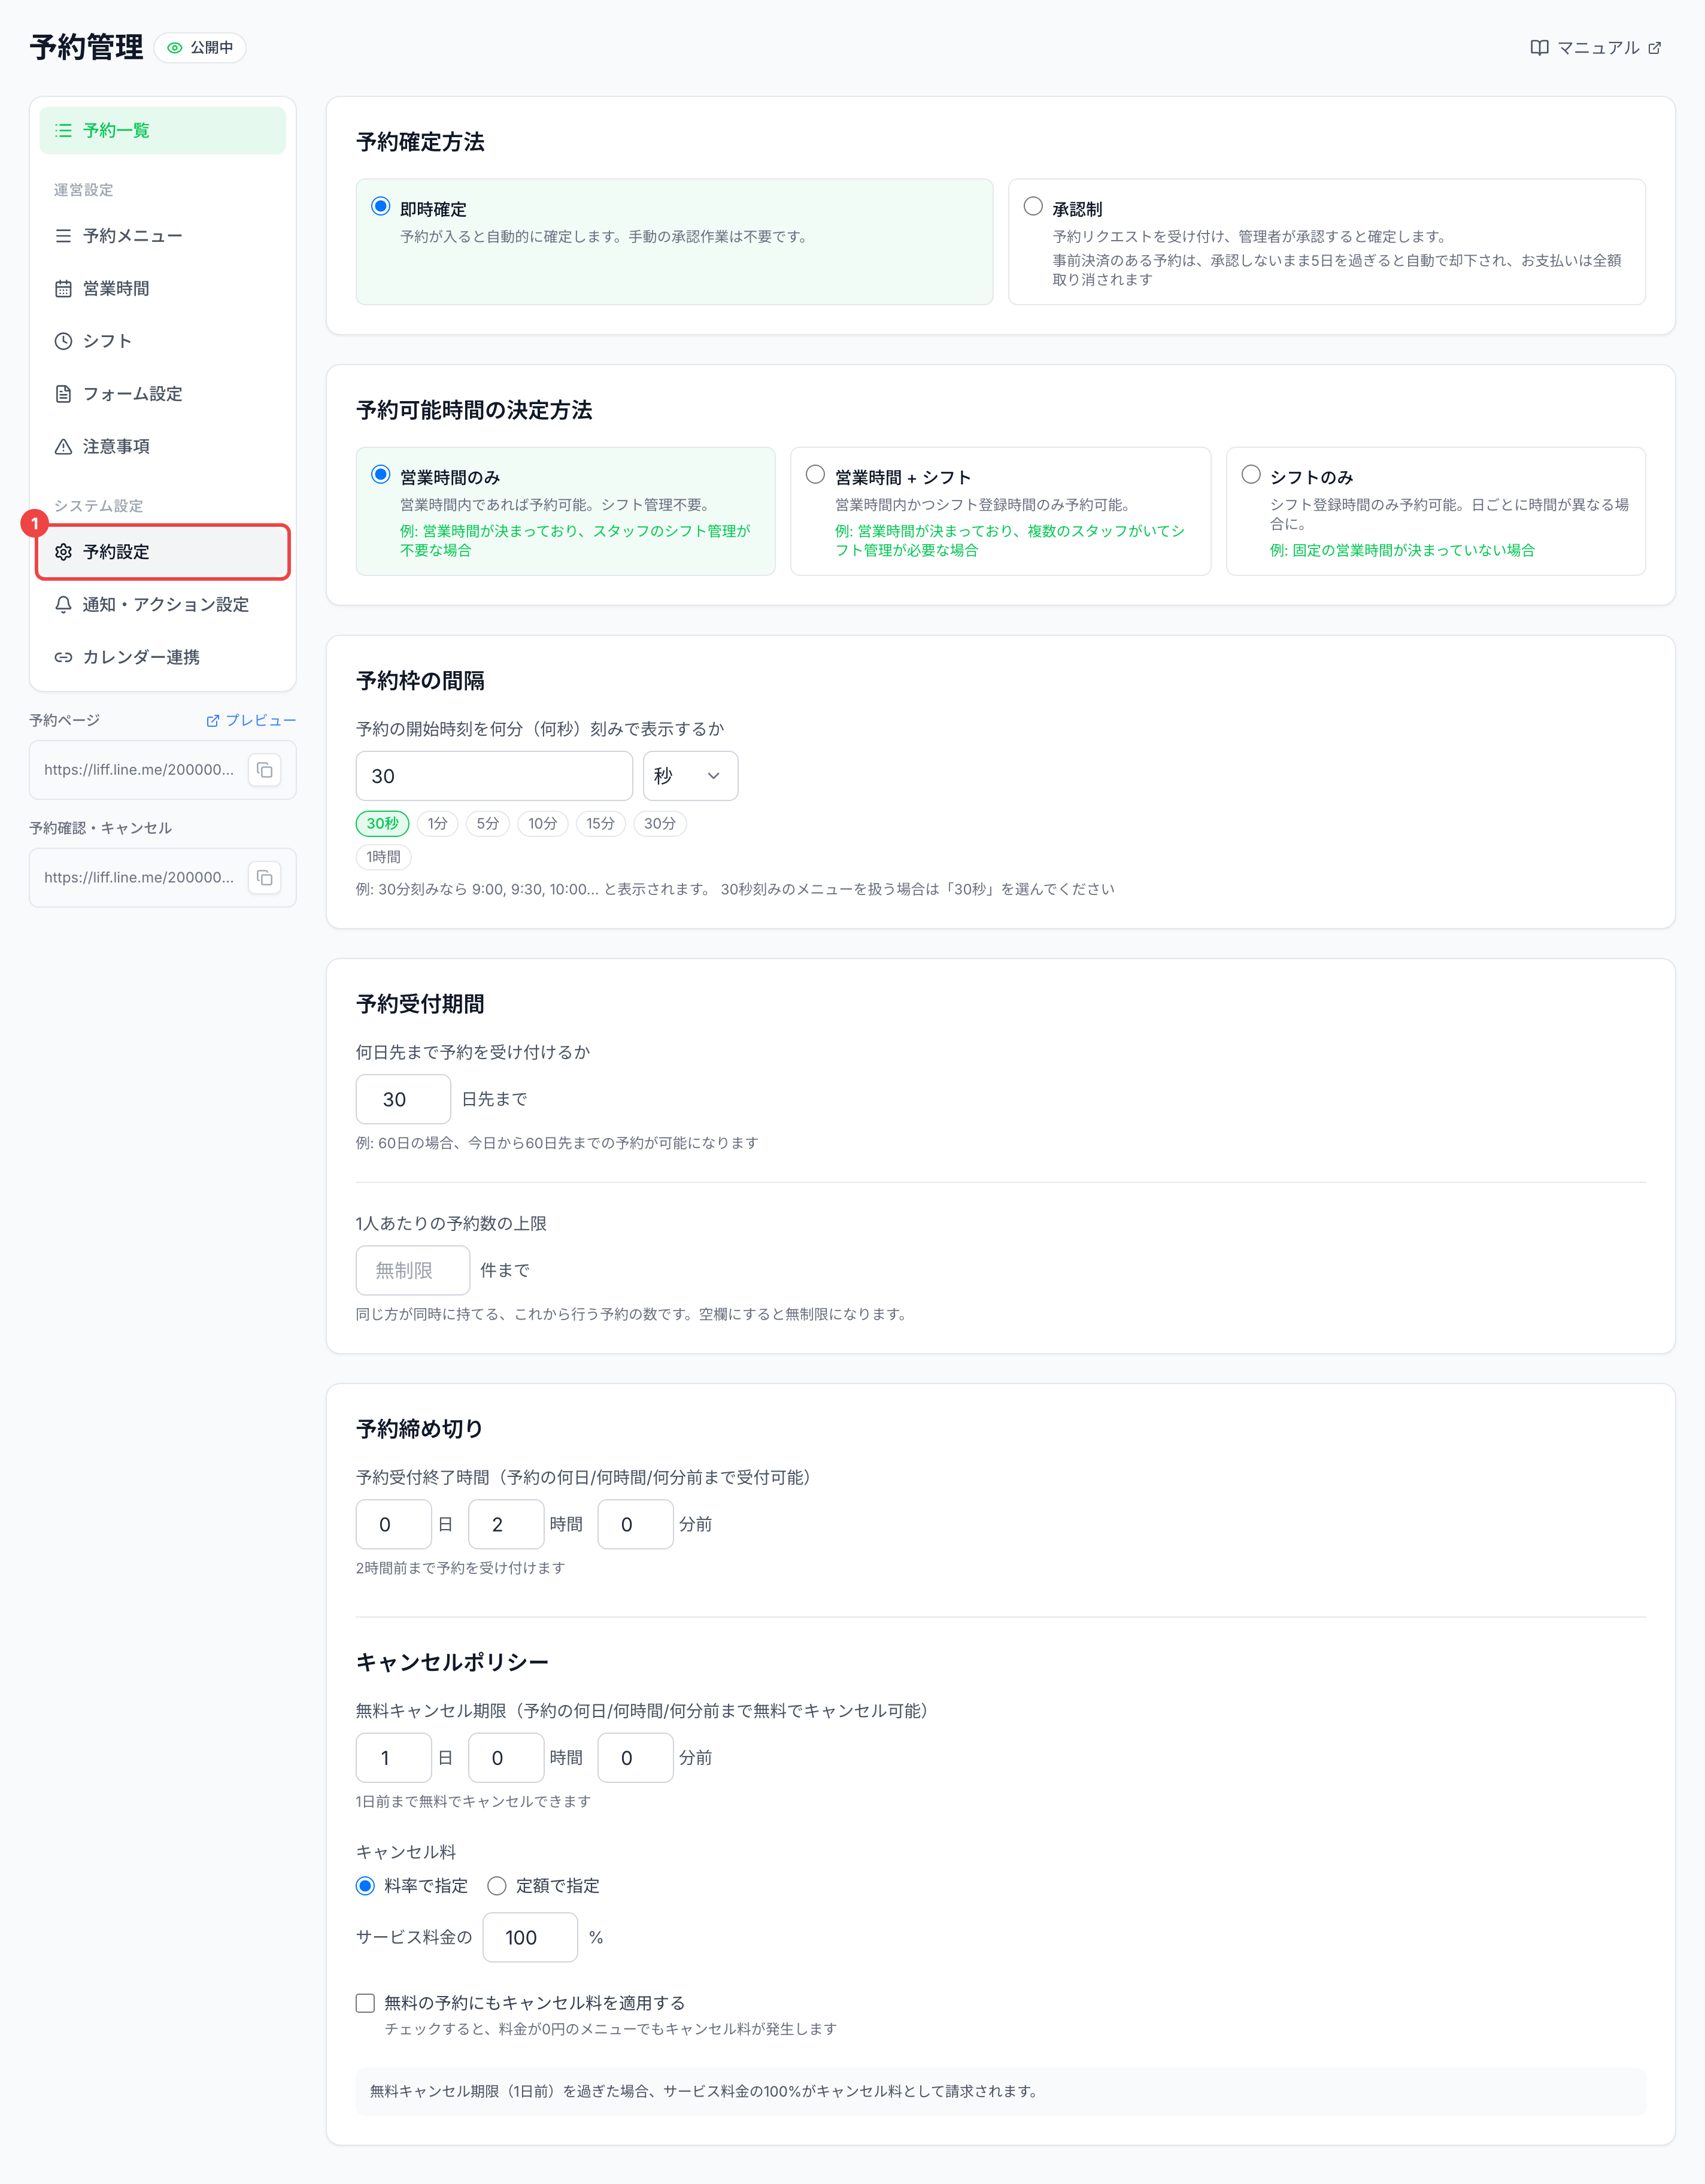Click the 予約枠の間隔 number field

[494, 776]
